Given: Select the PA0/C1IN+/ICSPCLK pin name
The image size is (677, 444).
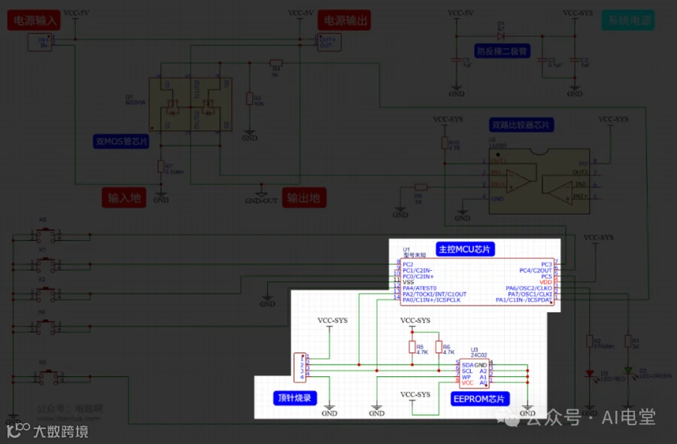Looking at the screenshot, I should 431,300.
